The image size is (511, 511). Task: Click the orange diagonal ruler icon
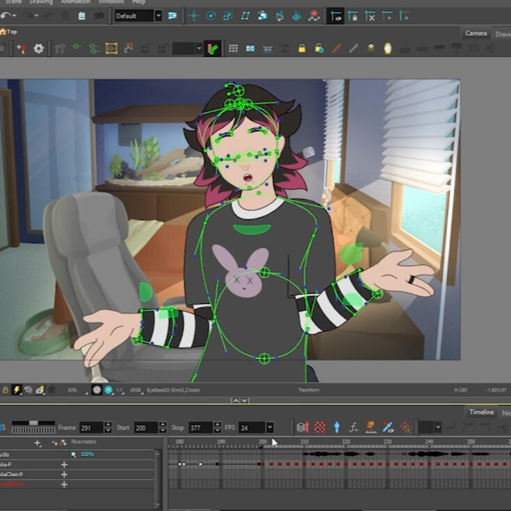336,49
